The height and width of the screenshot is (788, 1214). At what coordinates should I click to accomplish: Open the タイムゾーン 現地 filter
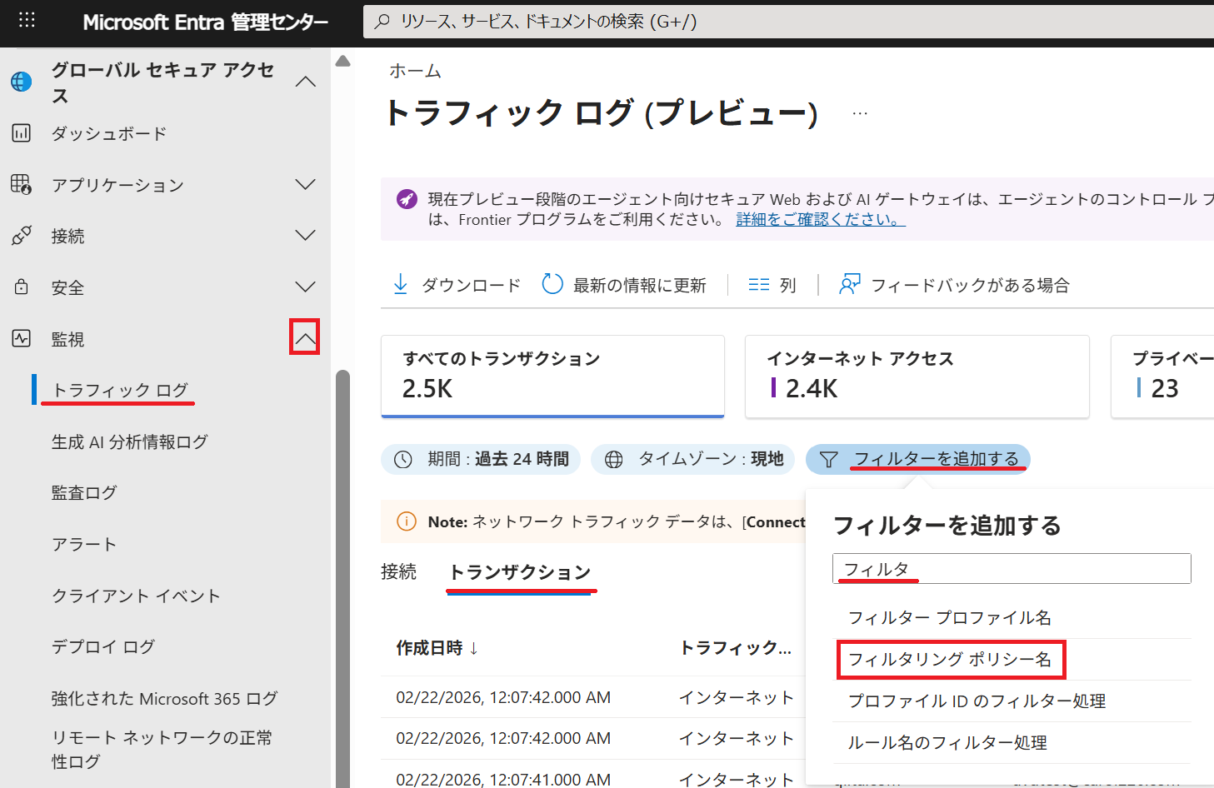point(693,459)
